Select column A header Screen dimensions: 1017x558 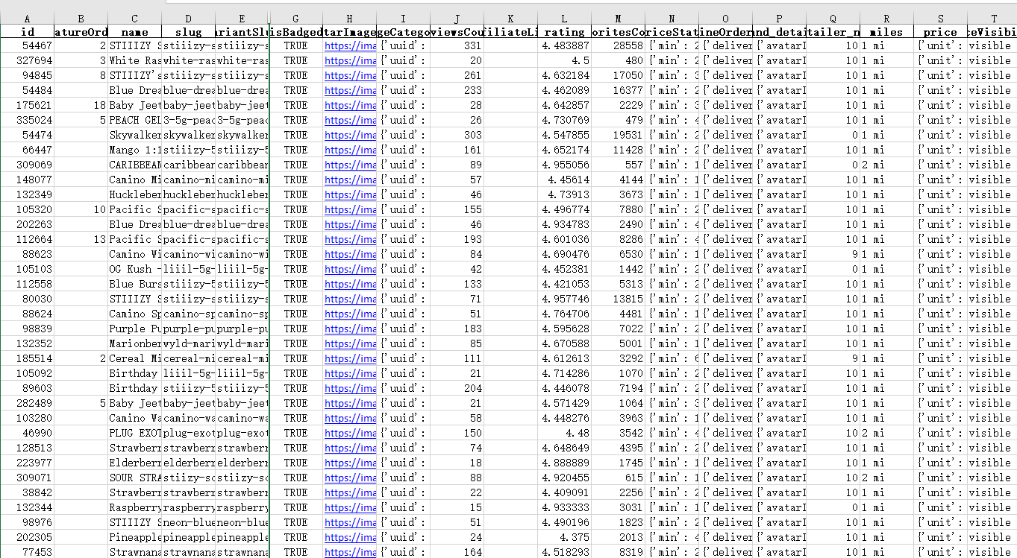click(x=28, y=19)
